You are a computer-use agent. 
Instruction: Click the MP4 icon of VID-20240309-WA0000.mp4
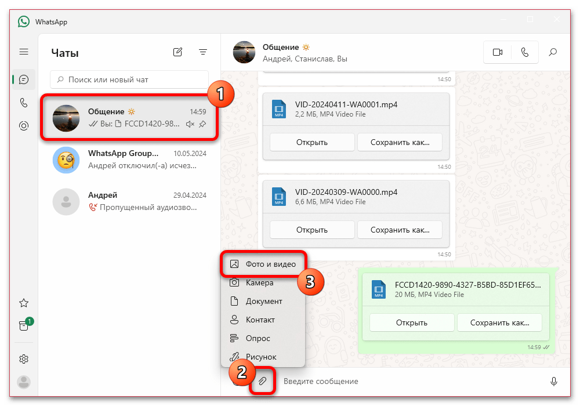pos(279,197)
